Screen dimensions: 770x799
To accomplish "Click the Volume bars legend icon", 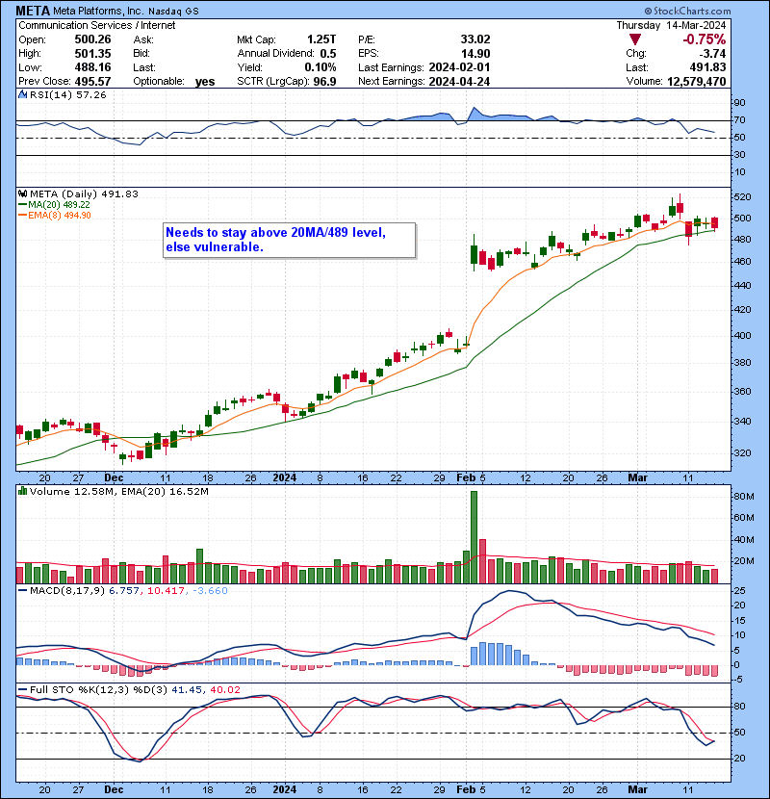I will (22, 491).
